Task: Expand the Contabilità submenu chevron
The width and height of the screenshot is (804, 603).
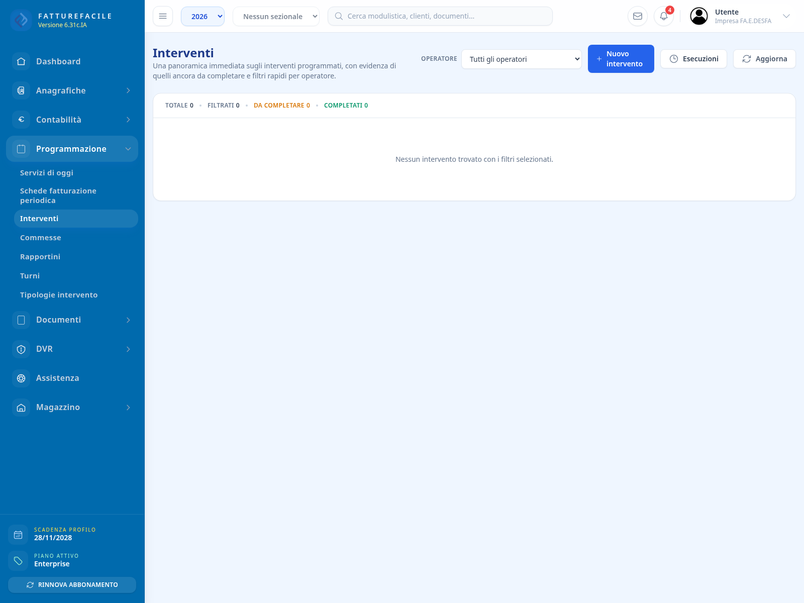Action: (x=128, y=120)
